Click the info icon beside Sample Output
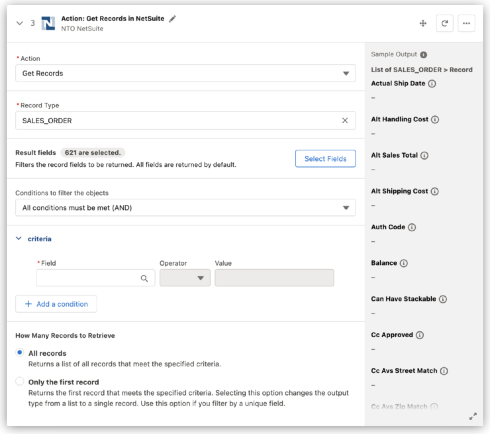 [x=423, y=55]
